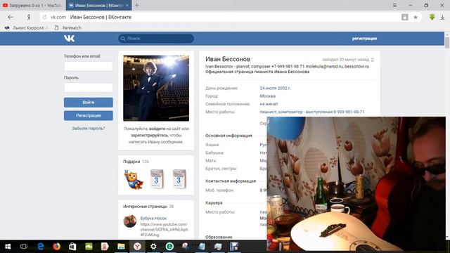The height and width of the screenshot is (253, 450).
Task: Open Иван Бессонов's profile photo
Action: coord(156,88)
